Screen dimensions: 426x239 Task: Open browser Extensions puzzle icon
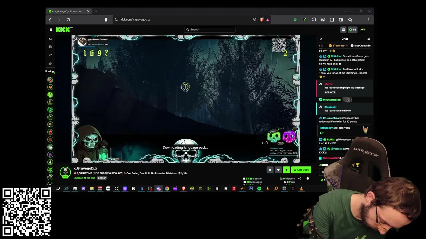click(x=314, y=20)
